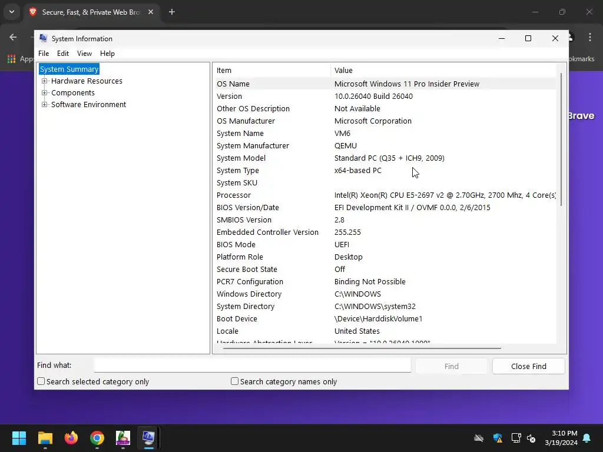The width and height of the screenshot is (603, 452).
Task: Close the Brave browser tab
Action: (151, 12)
